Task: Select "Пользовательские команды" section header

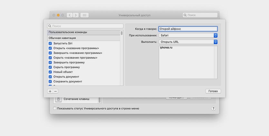Action: [83, 32]
